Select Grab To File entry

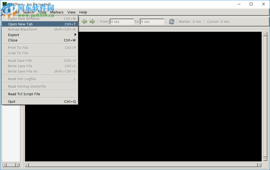coord(40,53)
